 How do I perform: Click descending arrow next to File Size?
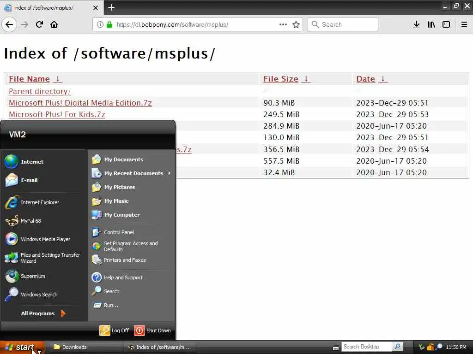306,79
